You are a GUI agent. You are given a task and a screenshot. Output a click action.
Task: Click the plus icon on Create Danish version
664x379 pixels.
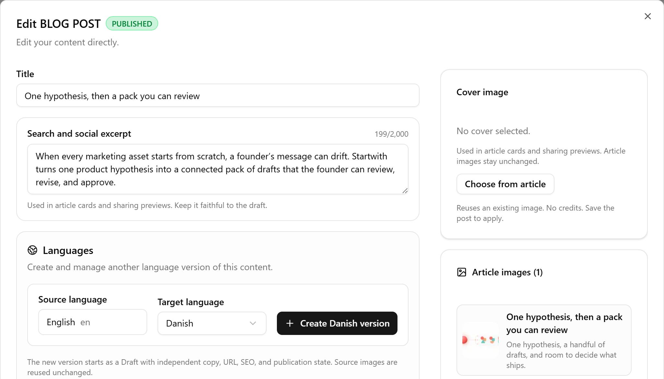(290, 323)
